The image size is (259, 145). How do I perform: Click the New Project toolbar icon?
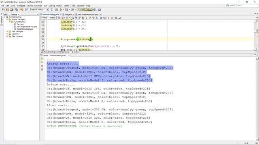7,10
